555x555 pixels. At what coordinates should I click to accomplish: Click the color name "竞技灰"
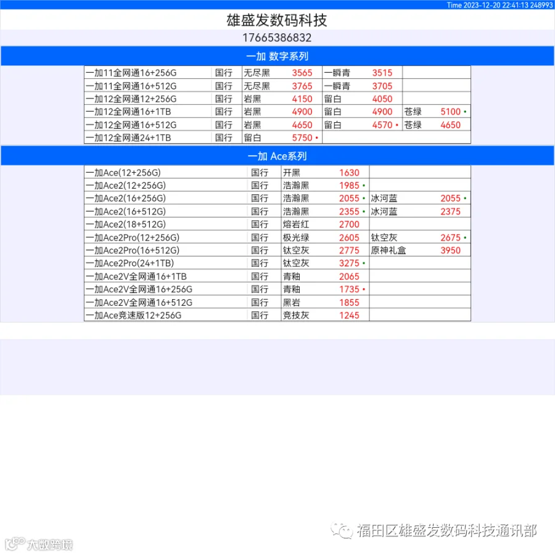pos(296,315)
